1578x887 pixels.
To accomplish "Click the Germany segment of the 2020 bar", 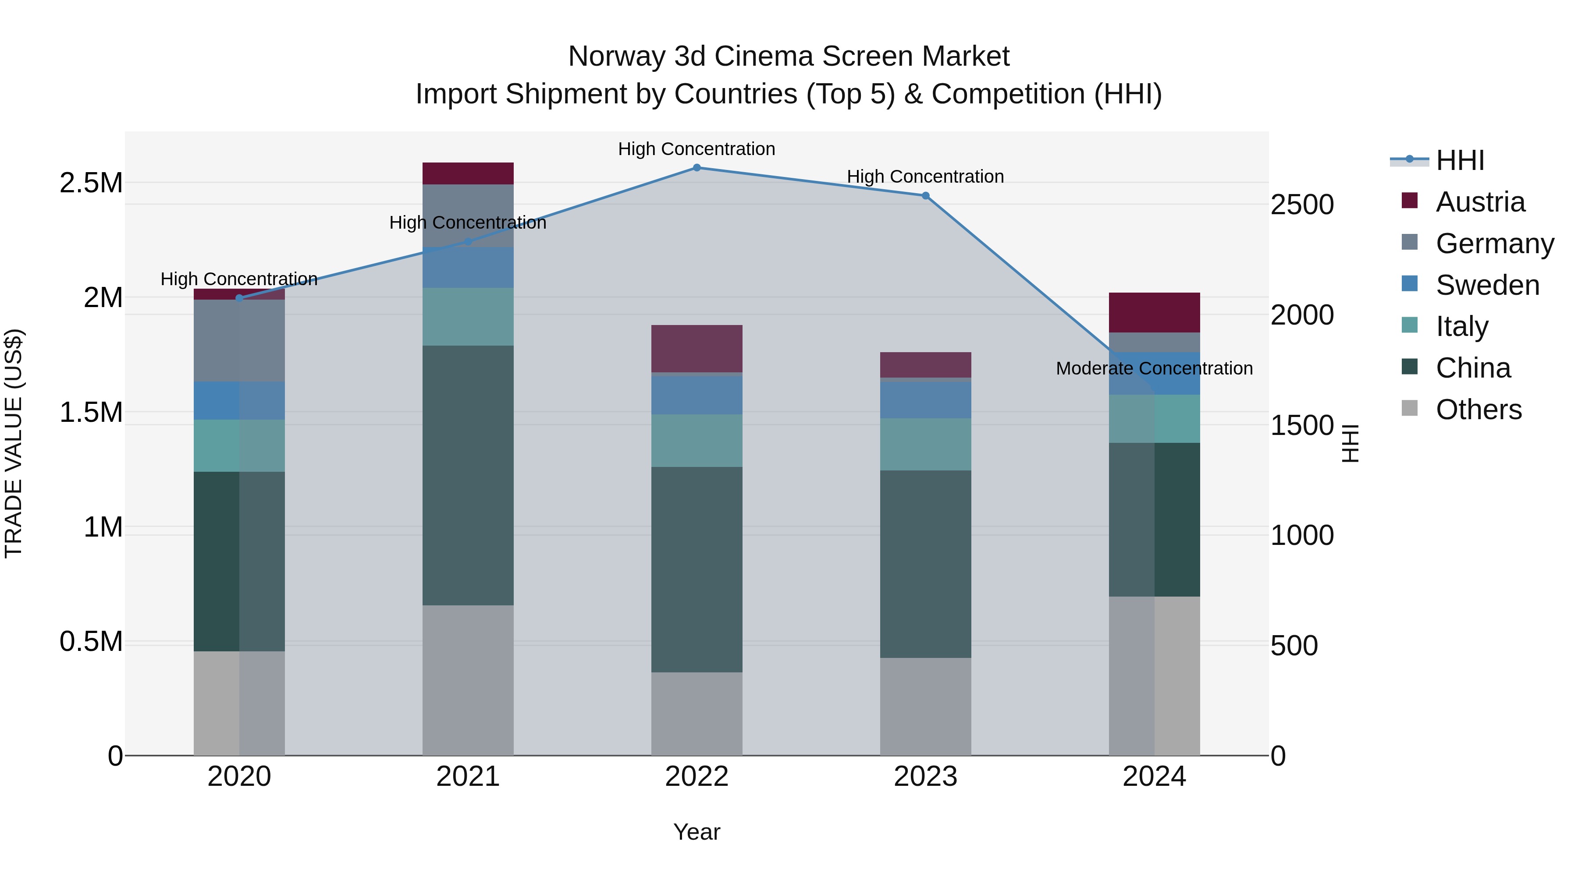I will coord(239,341).
